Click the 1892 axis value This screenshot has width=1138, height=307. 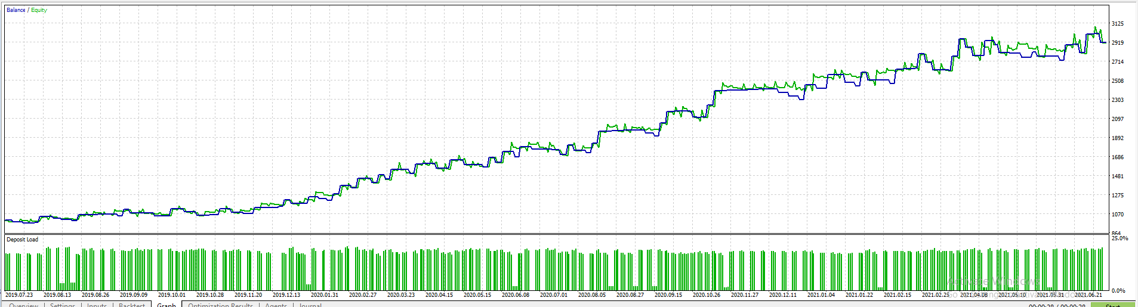(1118, 138)
